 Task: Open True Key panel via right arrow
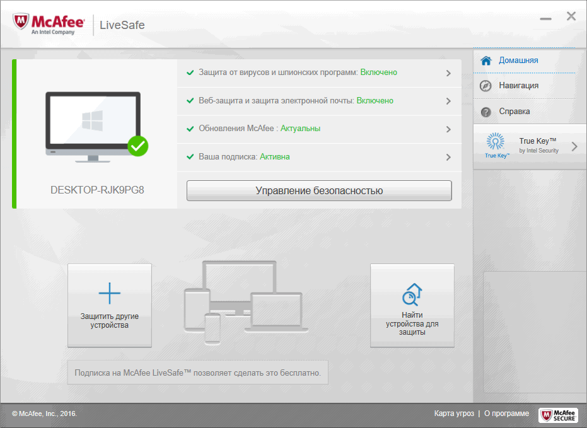pos(574,144)
